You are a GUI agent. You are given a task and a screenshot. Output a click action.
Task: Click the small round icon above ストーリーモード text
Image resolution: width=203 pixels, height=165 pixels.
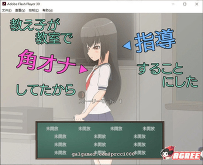click(82, 94)
